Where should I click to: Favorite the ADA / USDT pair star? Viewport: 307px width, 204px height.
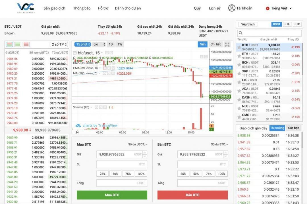pyautogui.click(x=239, y=91)
